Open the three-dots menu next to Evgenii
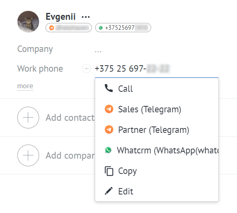Viewport: 237px width, 213px height. point(85,17)
